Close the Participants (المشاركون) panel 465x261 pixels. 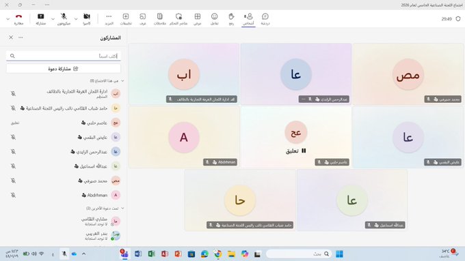point(11,37)
